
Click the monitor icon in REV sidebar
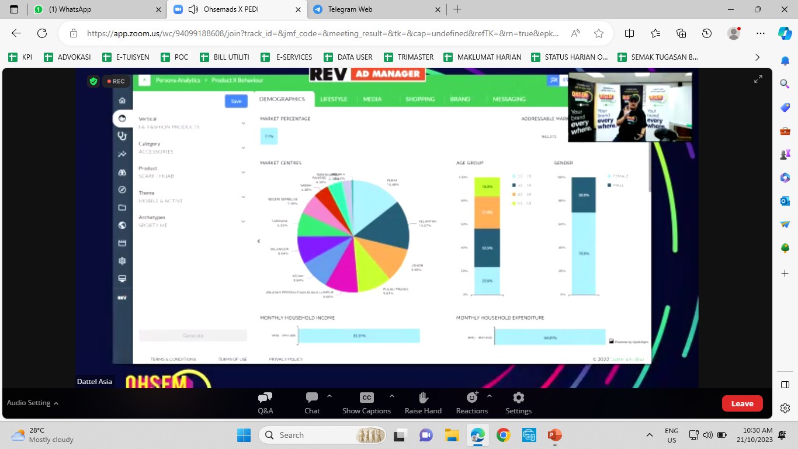tap(122, 279)
